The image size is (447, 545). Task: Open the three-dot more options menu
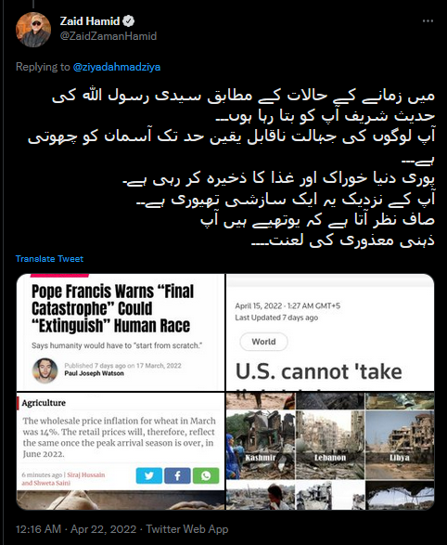[x=428, y=21]
